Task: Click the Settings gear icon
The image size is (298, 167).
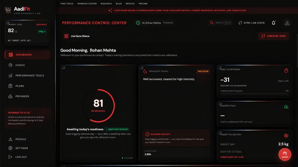Action: [11, 148]
